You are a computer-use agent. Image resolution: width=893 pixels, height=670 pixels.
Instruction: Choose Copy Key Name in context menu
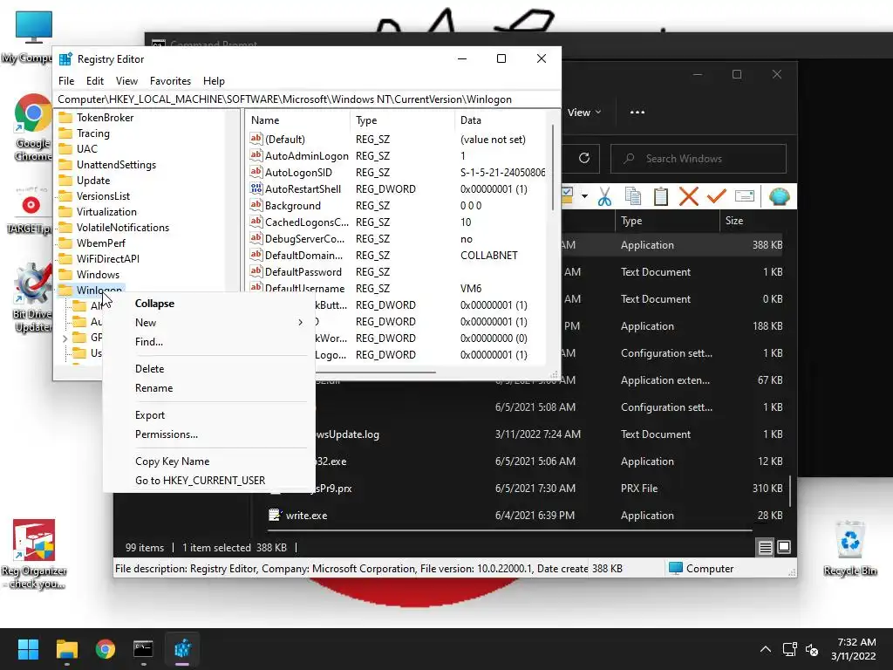coord(208,461)
